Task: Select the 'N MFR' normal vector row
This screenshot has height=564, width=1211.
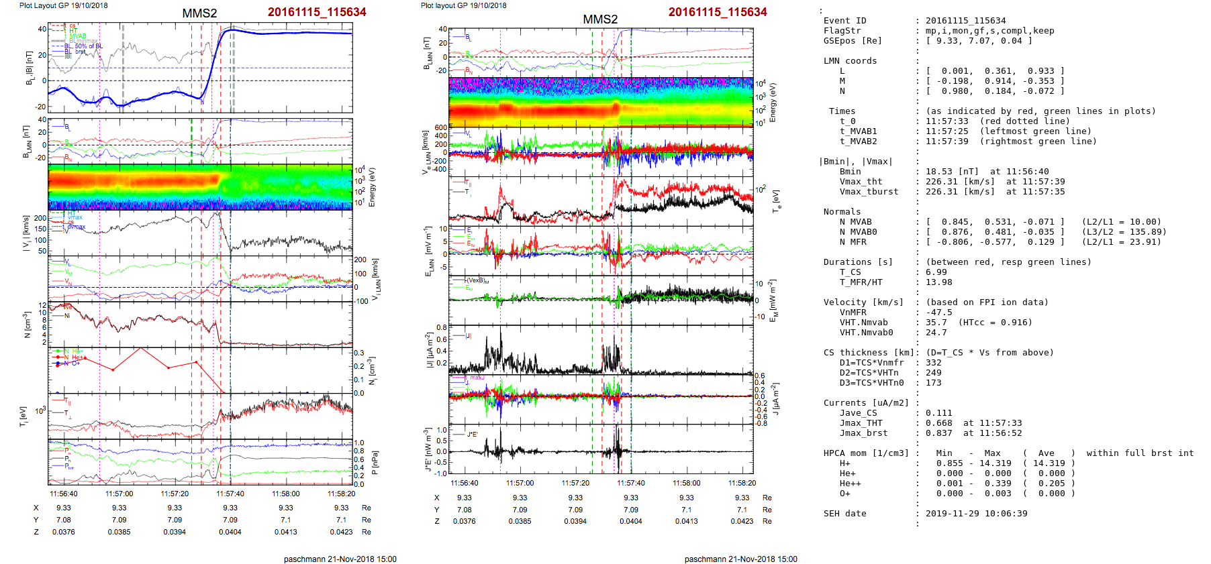Action: click(x=1000, y=242)
